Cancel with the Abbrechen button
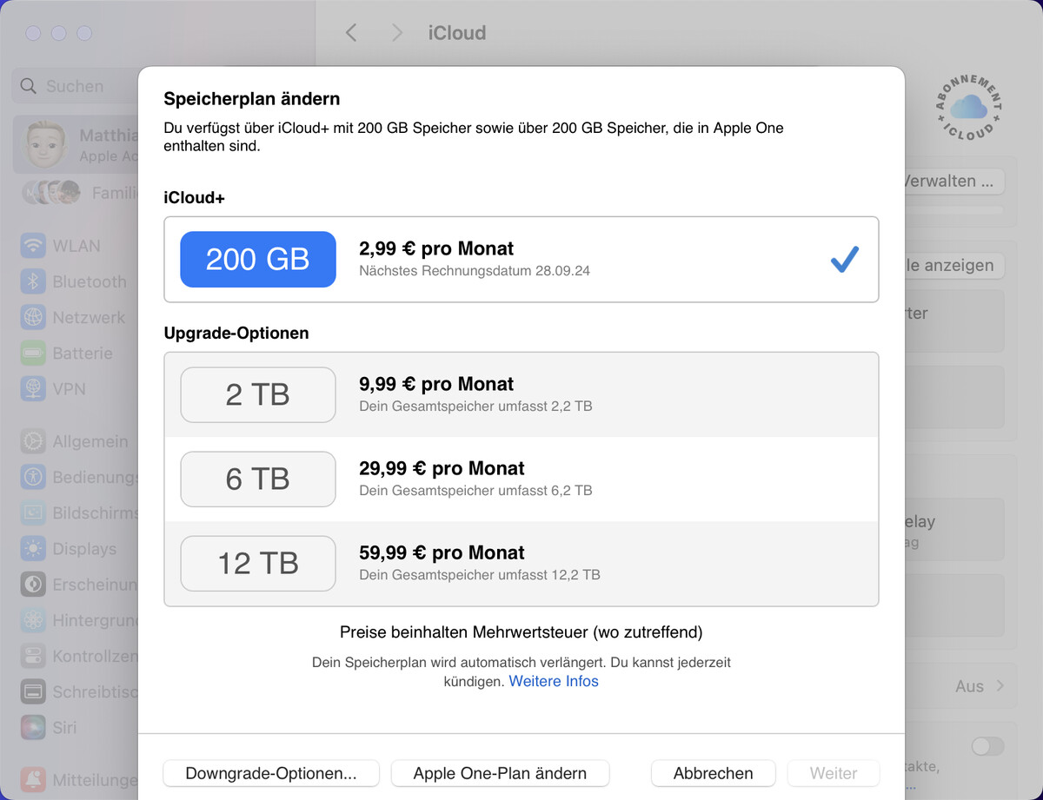 (x=713, y=773)
